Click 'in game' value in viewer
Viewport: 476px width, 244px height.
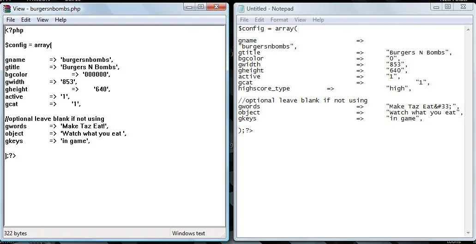click(75, 141)
